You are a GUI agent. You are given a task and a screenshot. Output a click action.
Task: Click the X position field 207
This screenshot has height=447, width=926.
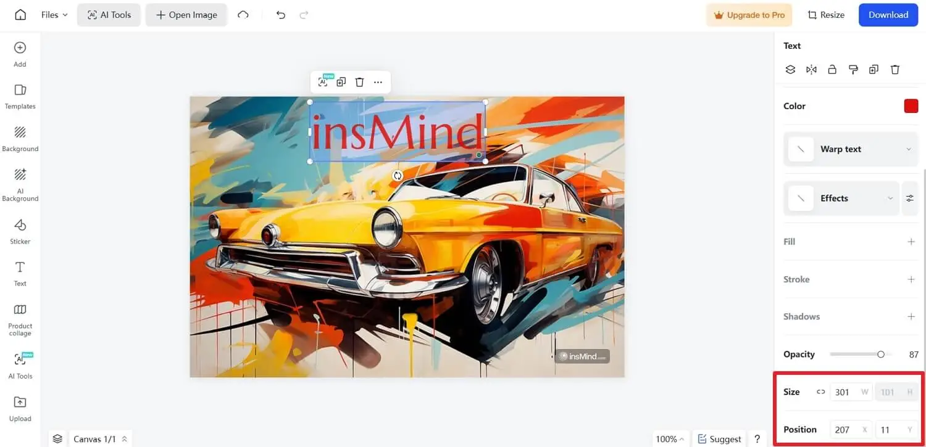click(851, 430)
